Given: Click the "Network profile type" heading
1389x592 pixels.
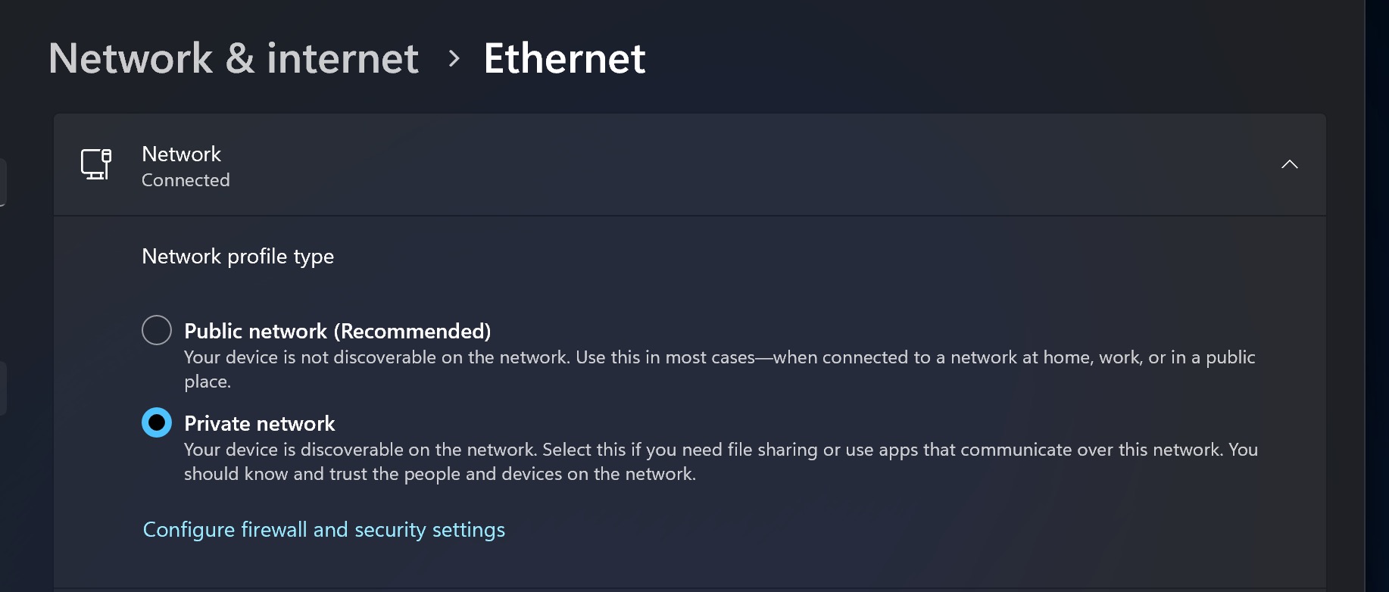Looking at the screenshot, I should click(x=238, y=256).
